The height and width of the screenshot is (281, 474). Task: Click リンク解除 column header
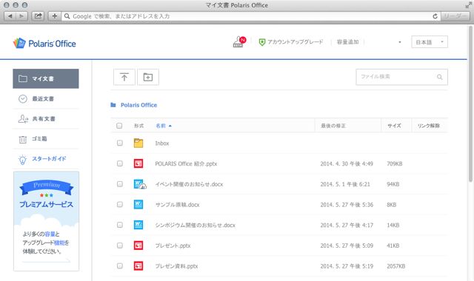coord(428,126)
